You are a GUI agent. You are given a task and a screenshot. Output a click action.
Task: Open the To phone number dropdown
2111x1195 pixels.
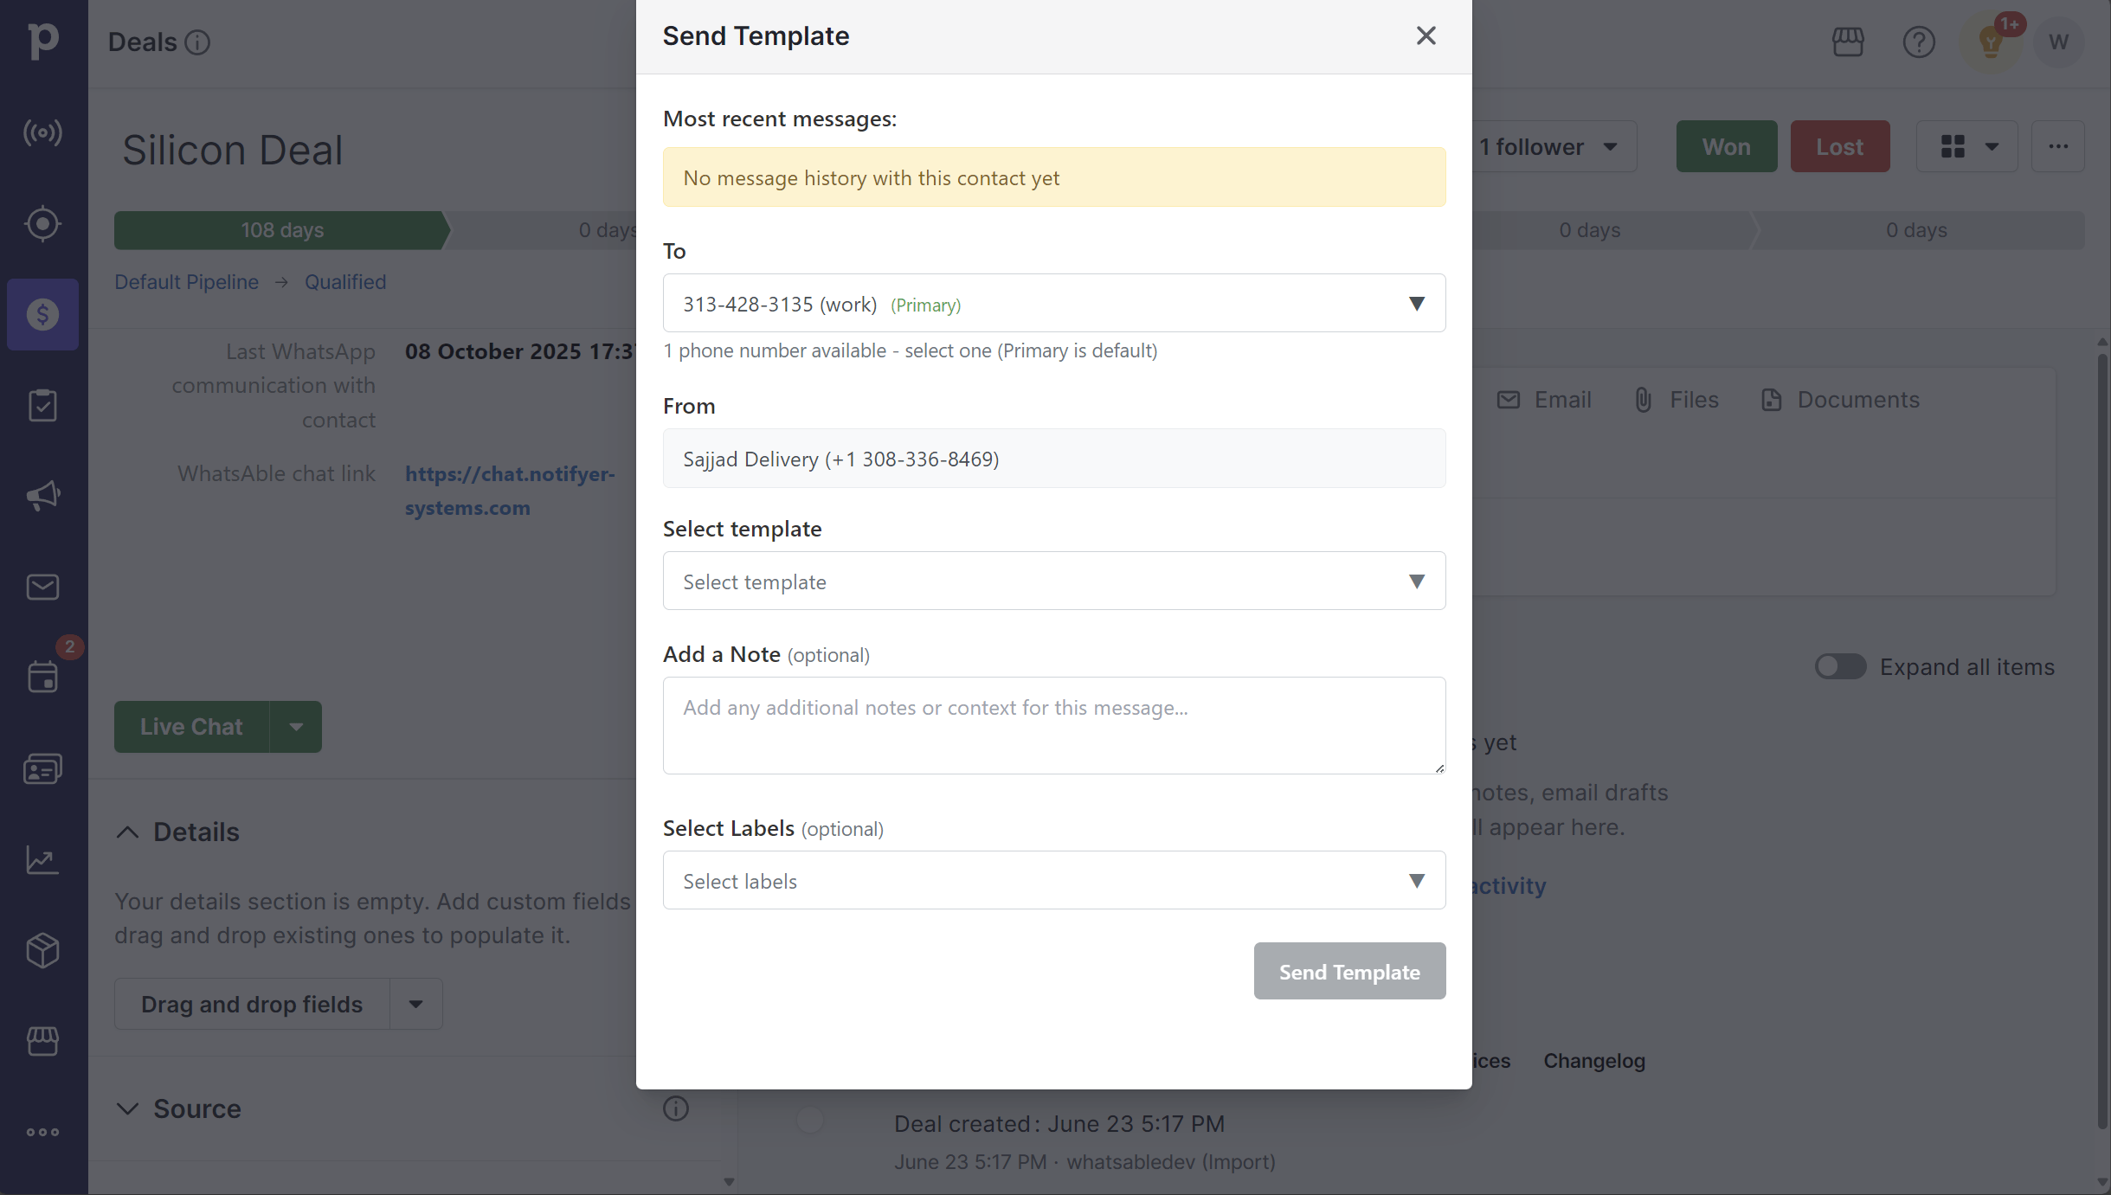point(1054,303)
